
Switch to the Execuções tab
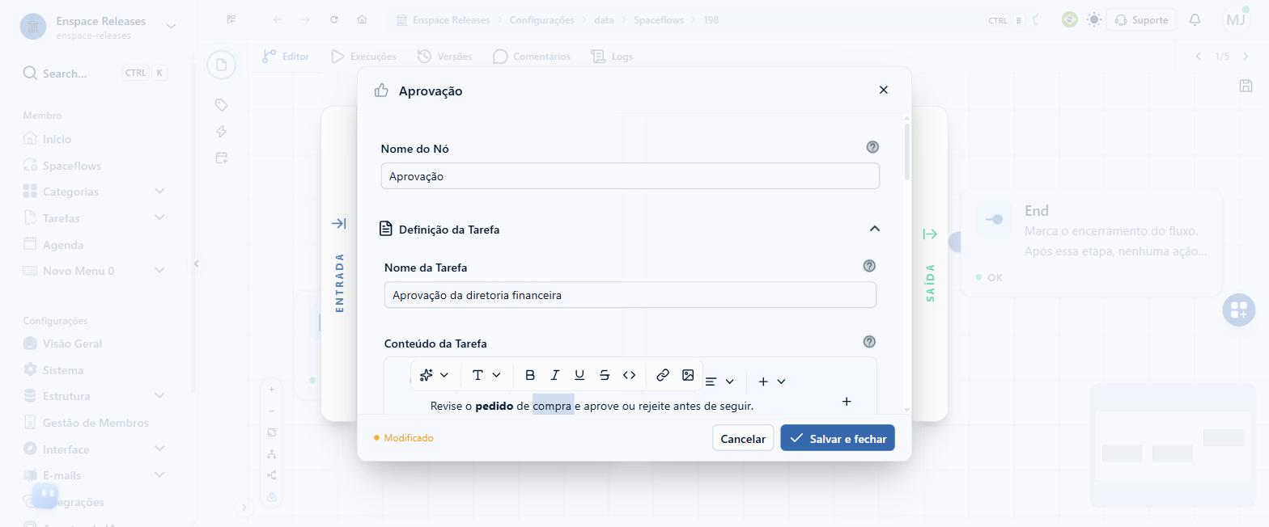point(363,57)
